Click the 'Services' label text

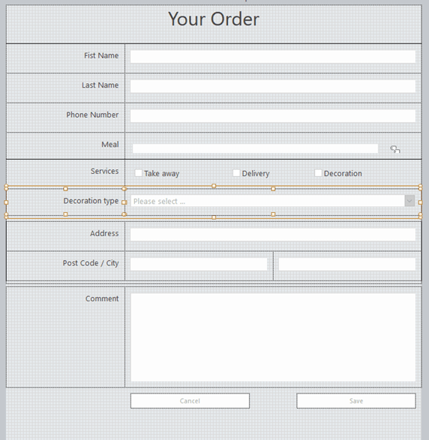pos(104,171)
